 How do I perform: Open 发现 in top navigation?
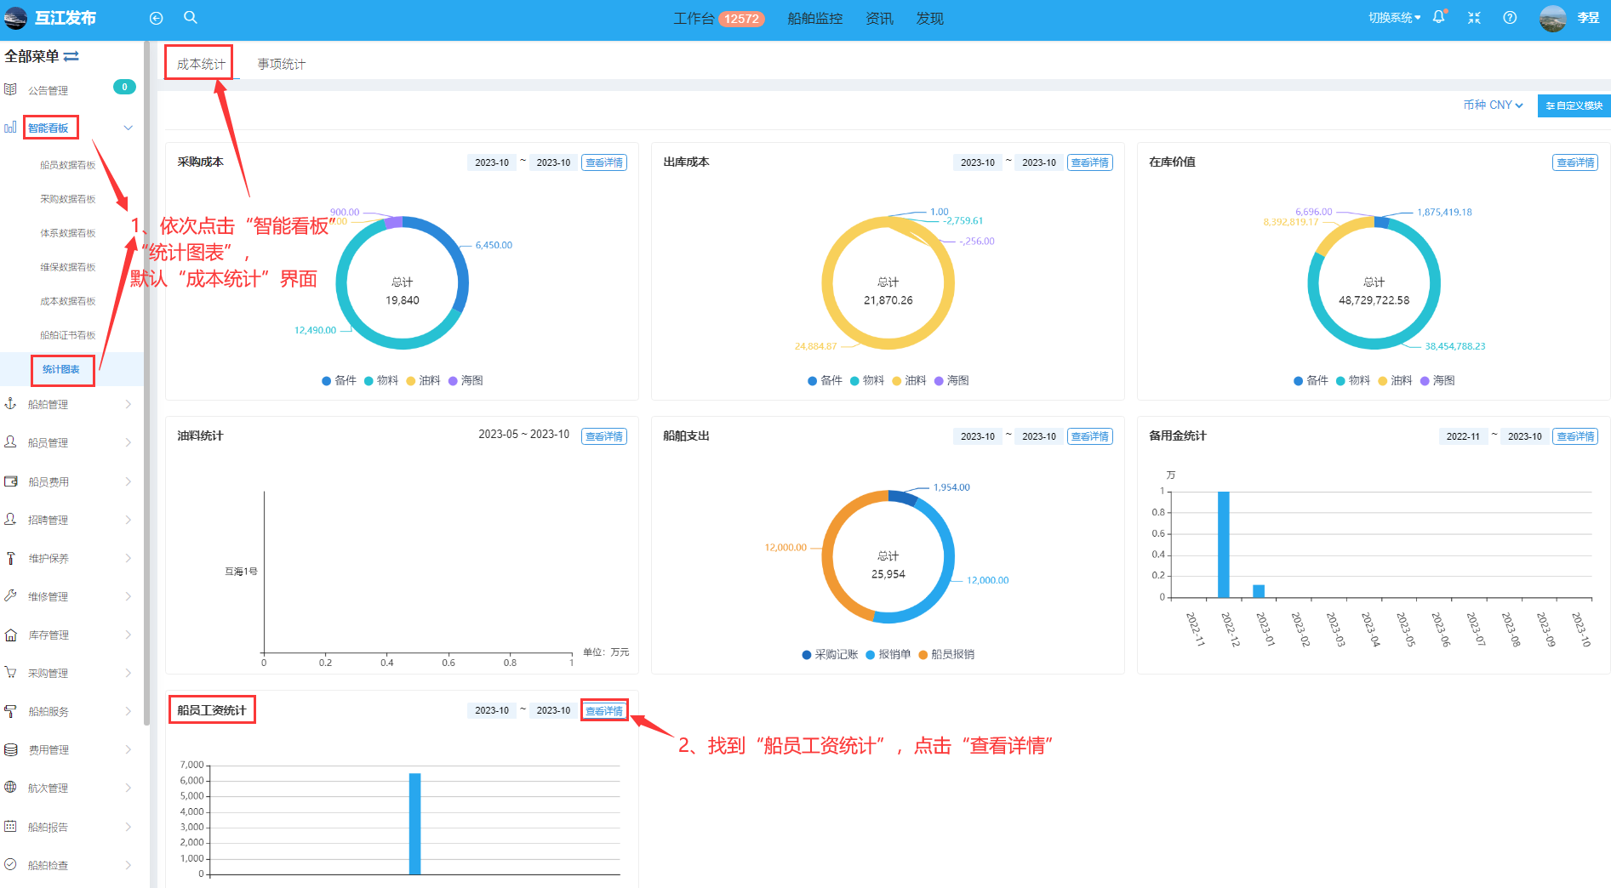(929, 18)
